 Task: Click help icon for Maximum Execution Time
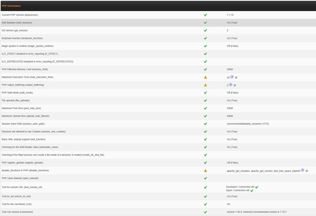(x=232, y=77)
